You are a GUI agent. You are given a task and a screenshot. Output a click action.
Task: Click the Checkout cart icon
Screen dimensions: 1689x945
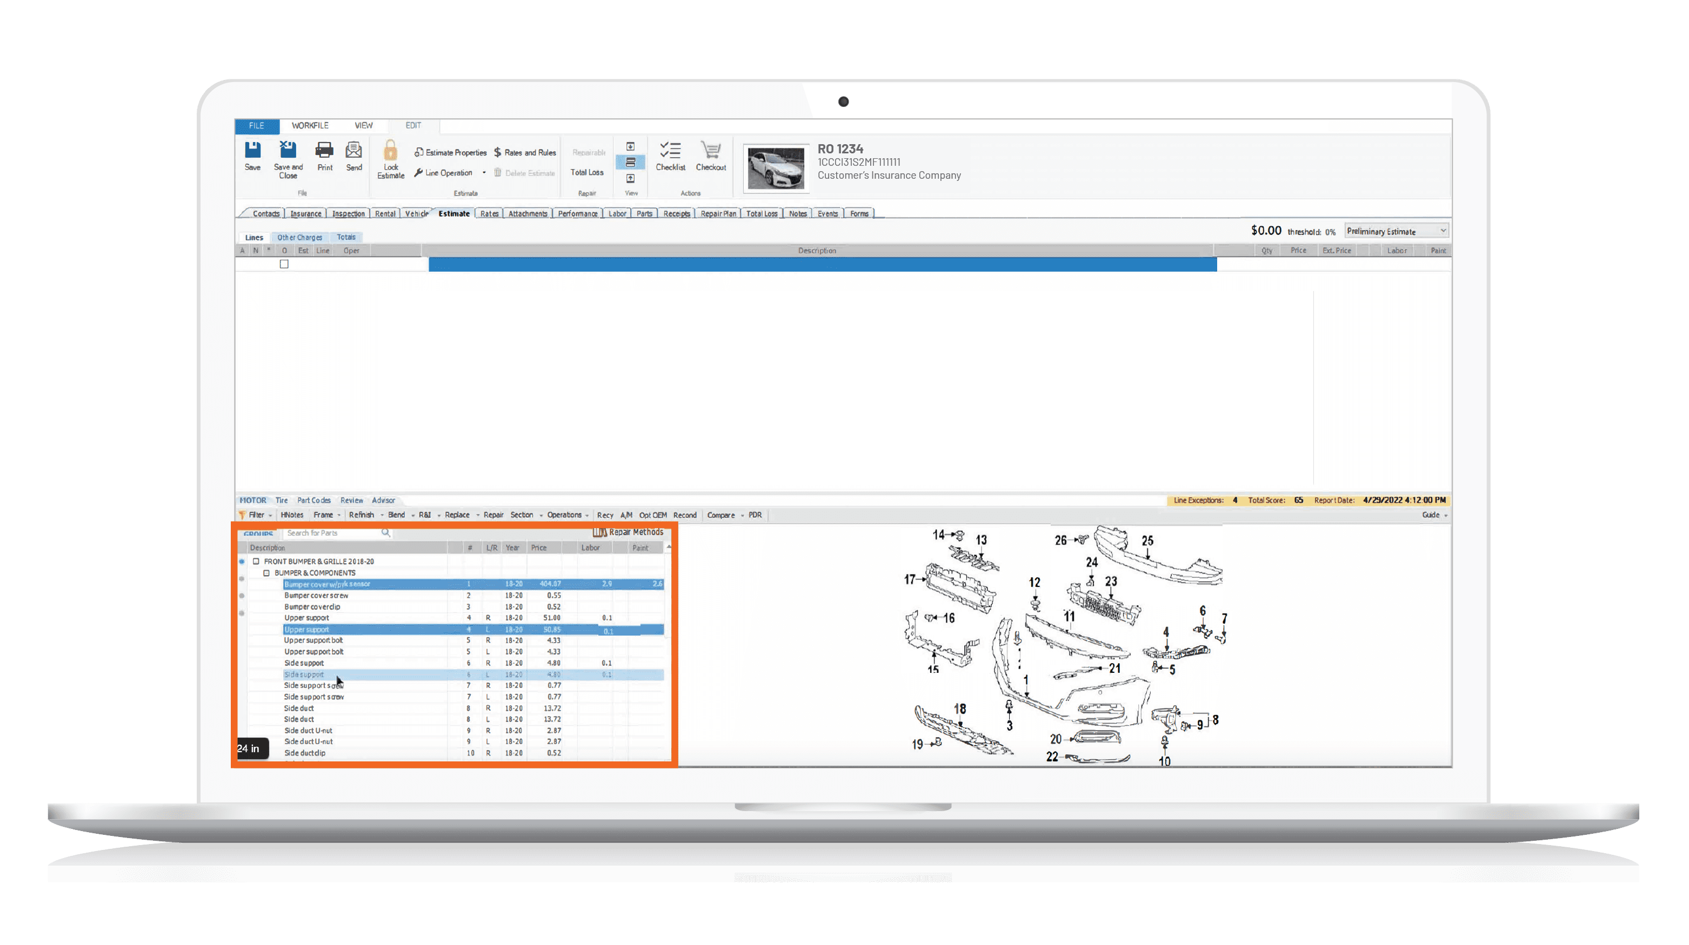711,151
